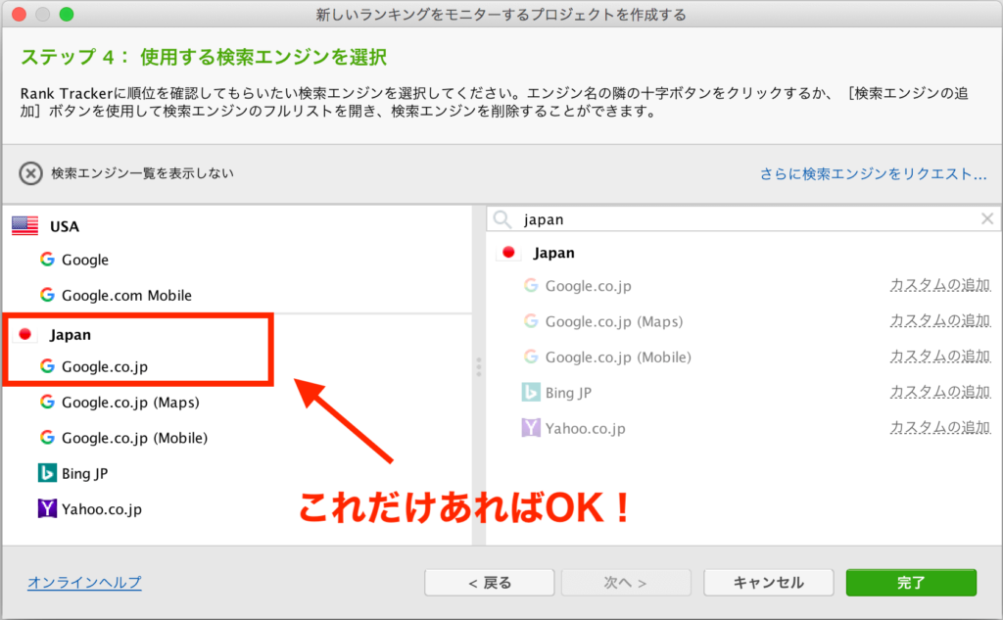
Task: Click faded Yahoo icon in search results
Action: [531, 427]
